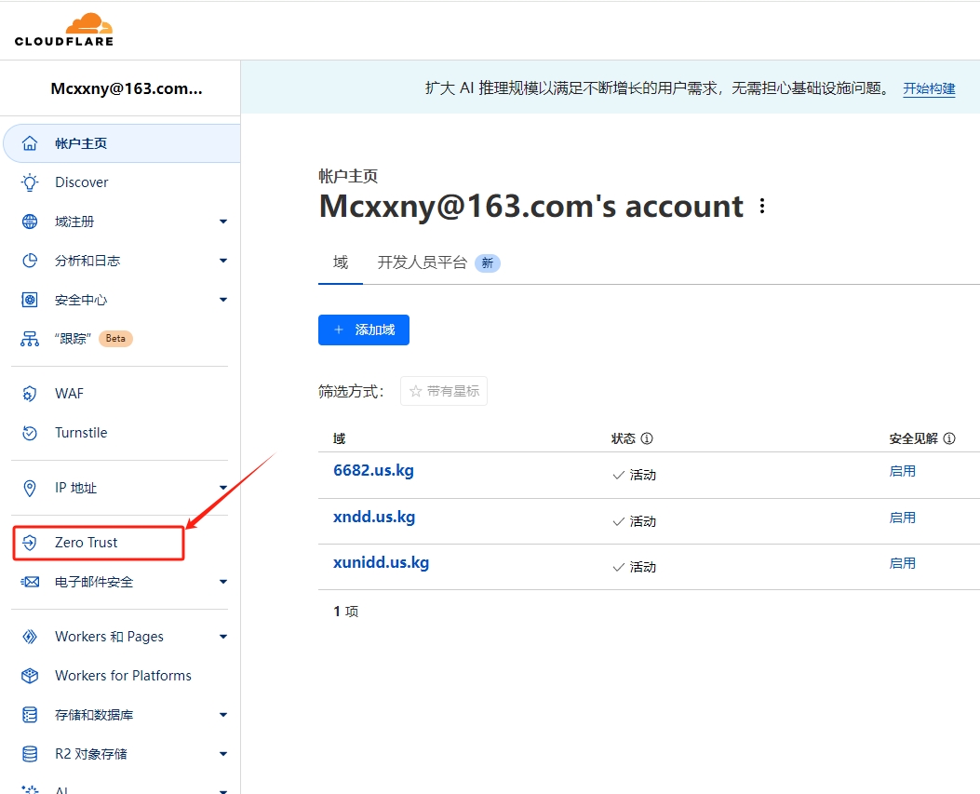Viewport: 980px width, 794px height.
Task: Click the home icon beside 帐户主页
Action: point(30,143)
